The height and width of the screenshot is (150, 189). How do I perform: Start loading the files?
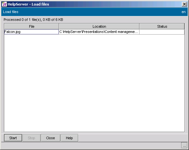13,138
